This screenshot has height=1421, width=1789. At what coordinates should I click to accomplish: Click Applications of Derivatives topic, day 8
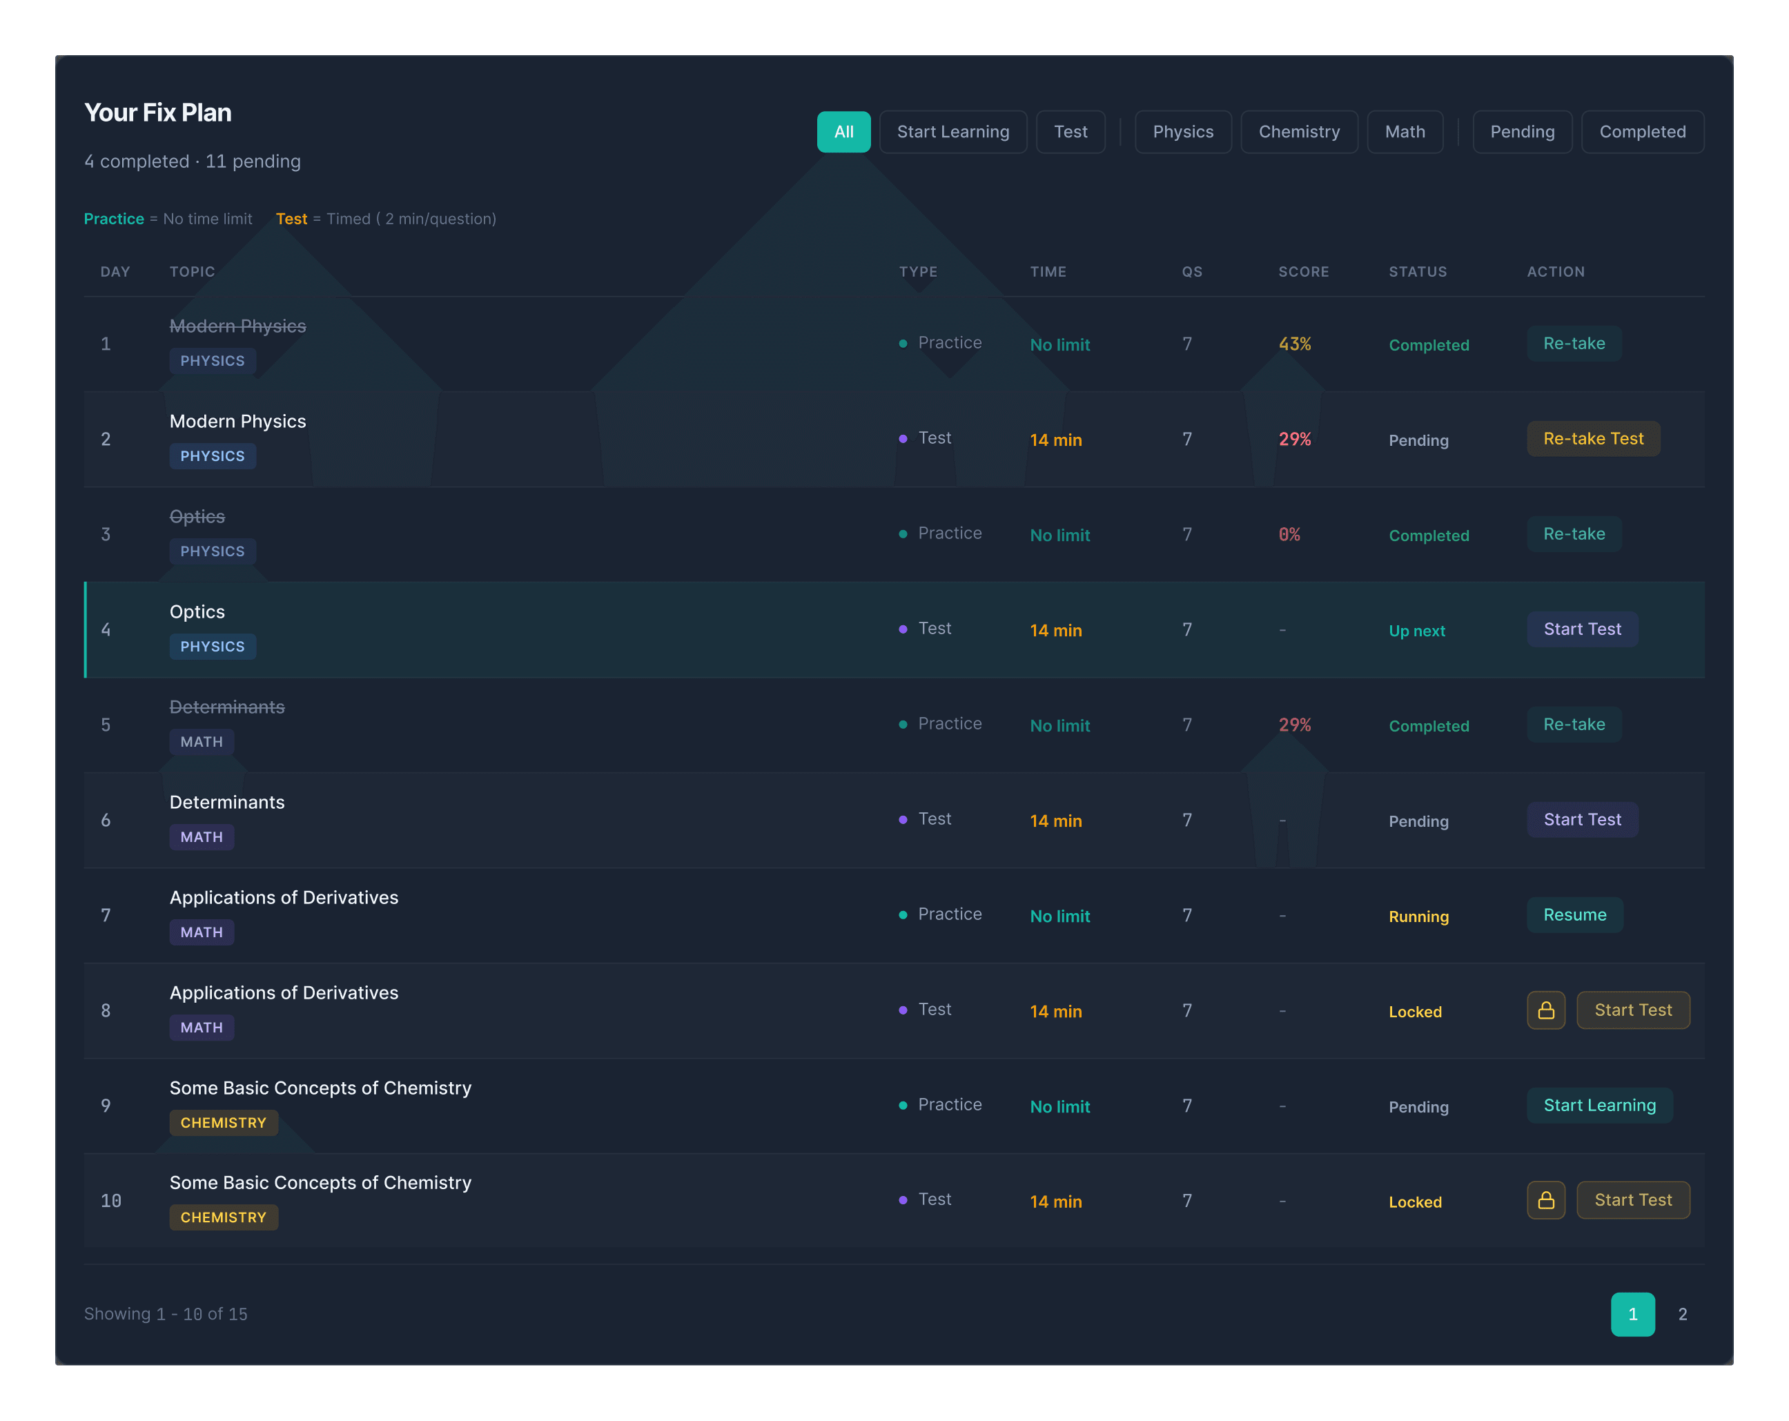pos(284,993)
